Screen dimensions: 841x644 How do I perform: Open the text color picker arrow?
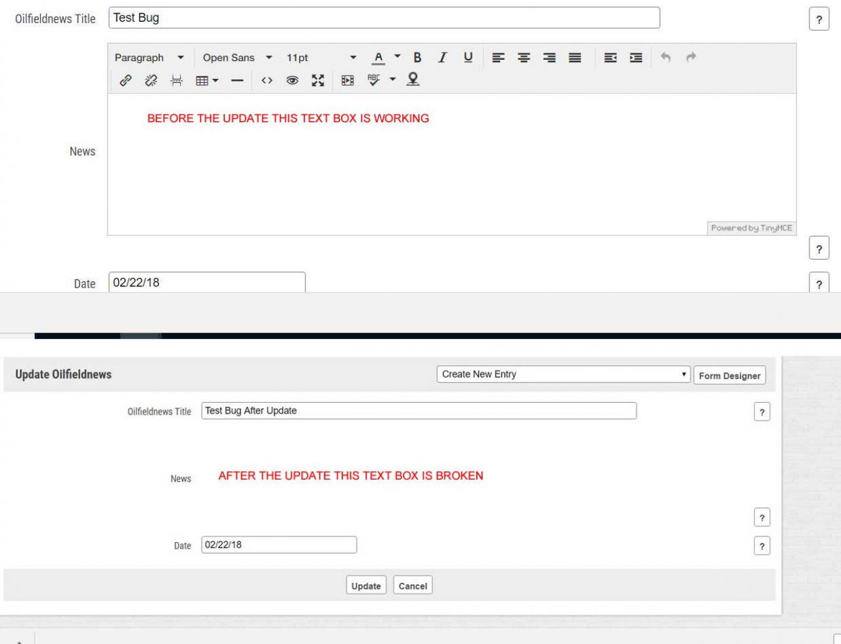398,57
